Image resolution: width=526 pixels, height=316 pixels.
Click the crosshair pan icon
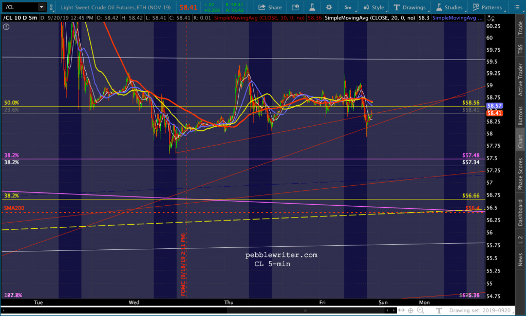tap(410, 311)
